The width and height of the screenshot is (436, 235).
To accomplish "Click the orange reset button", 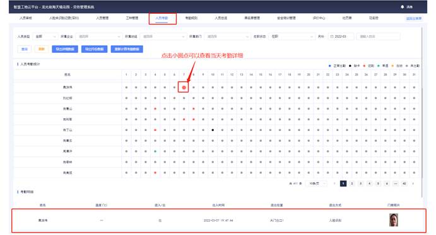I will pos(42,49).
